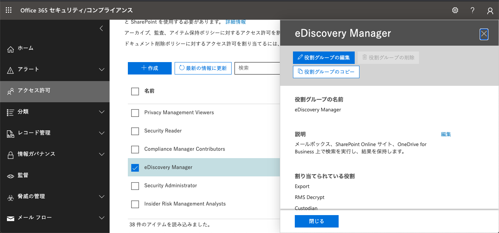The image size is (499, 233).
Task: Check the Privacy Management Viewers checkbox
Action: click(135, 113)
